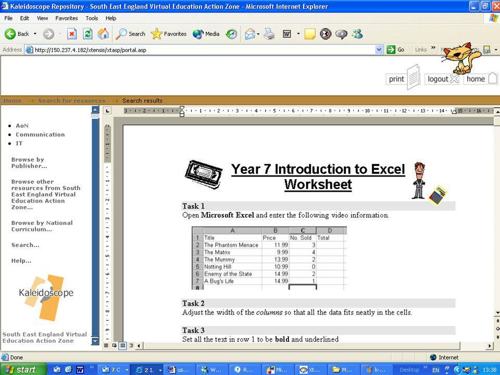Screen dimensions: 500x375
Task: Click the first-line indent ruler marker
Action: point(182,108)
